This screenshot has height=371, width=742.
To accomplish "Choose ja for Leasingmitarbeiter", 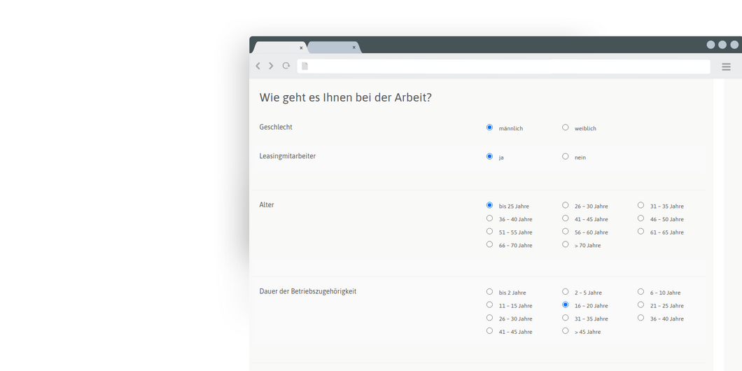I will click(489, 156).
